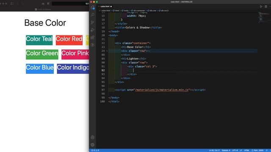Click the Port 5500 Live Server status item

tap(257, 150)
